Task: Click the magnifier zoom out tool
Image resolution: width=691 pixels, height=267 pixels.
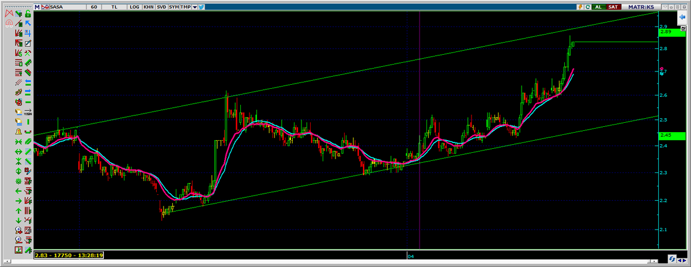Action: coord(18,240)
